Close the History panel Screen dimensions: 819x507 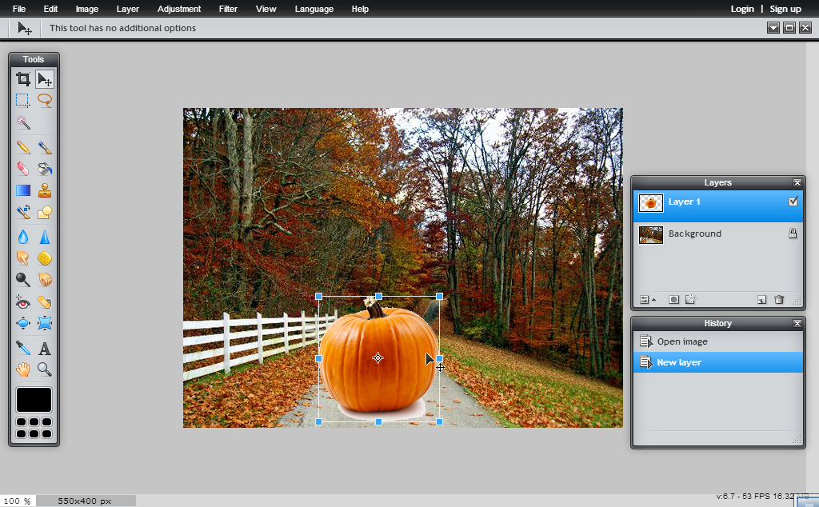(797, 323)
